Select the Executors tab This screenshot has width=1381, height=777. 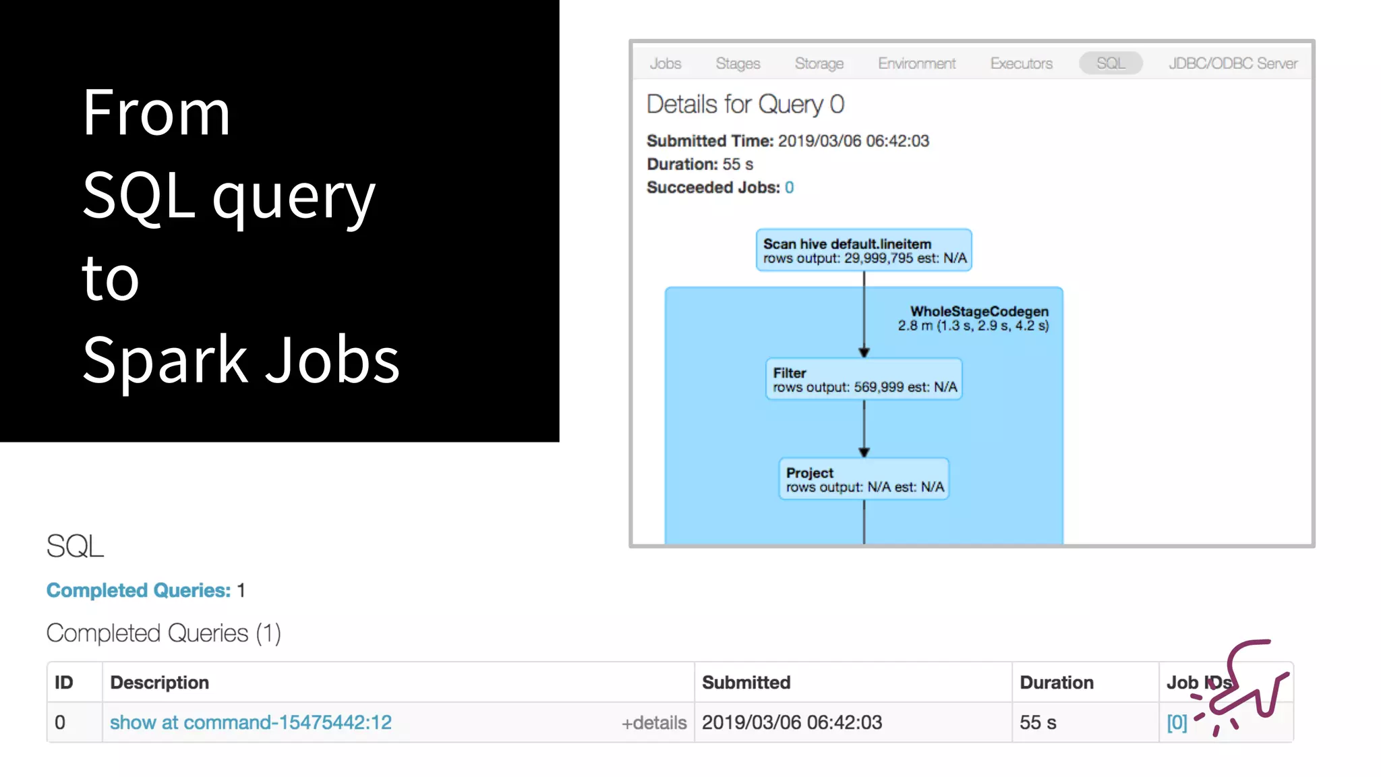(1021, 63)
